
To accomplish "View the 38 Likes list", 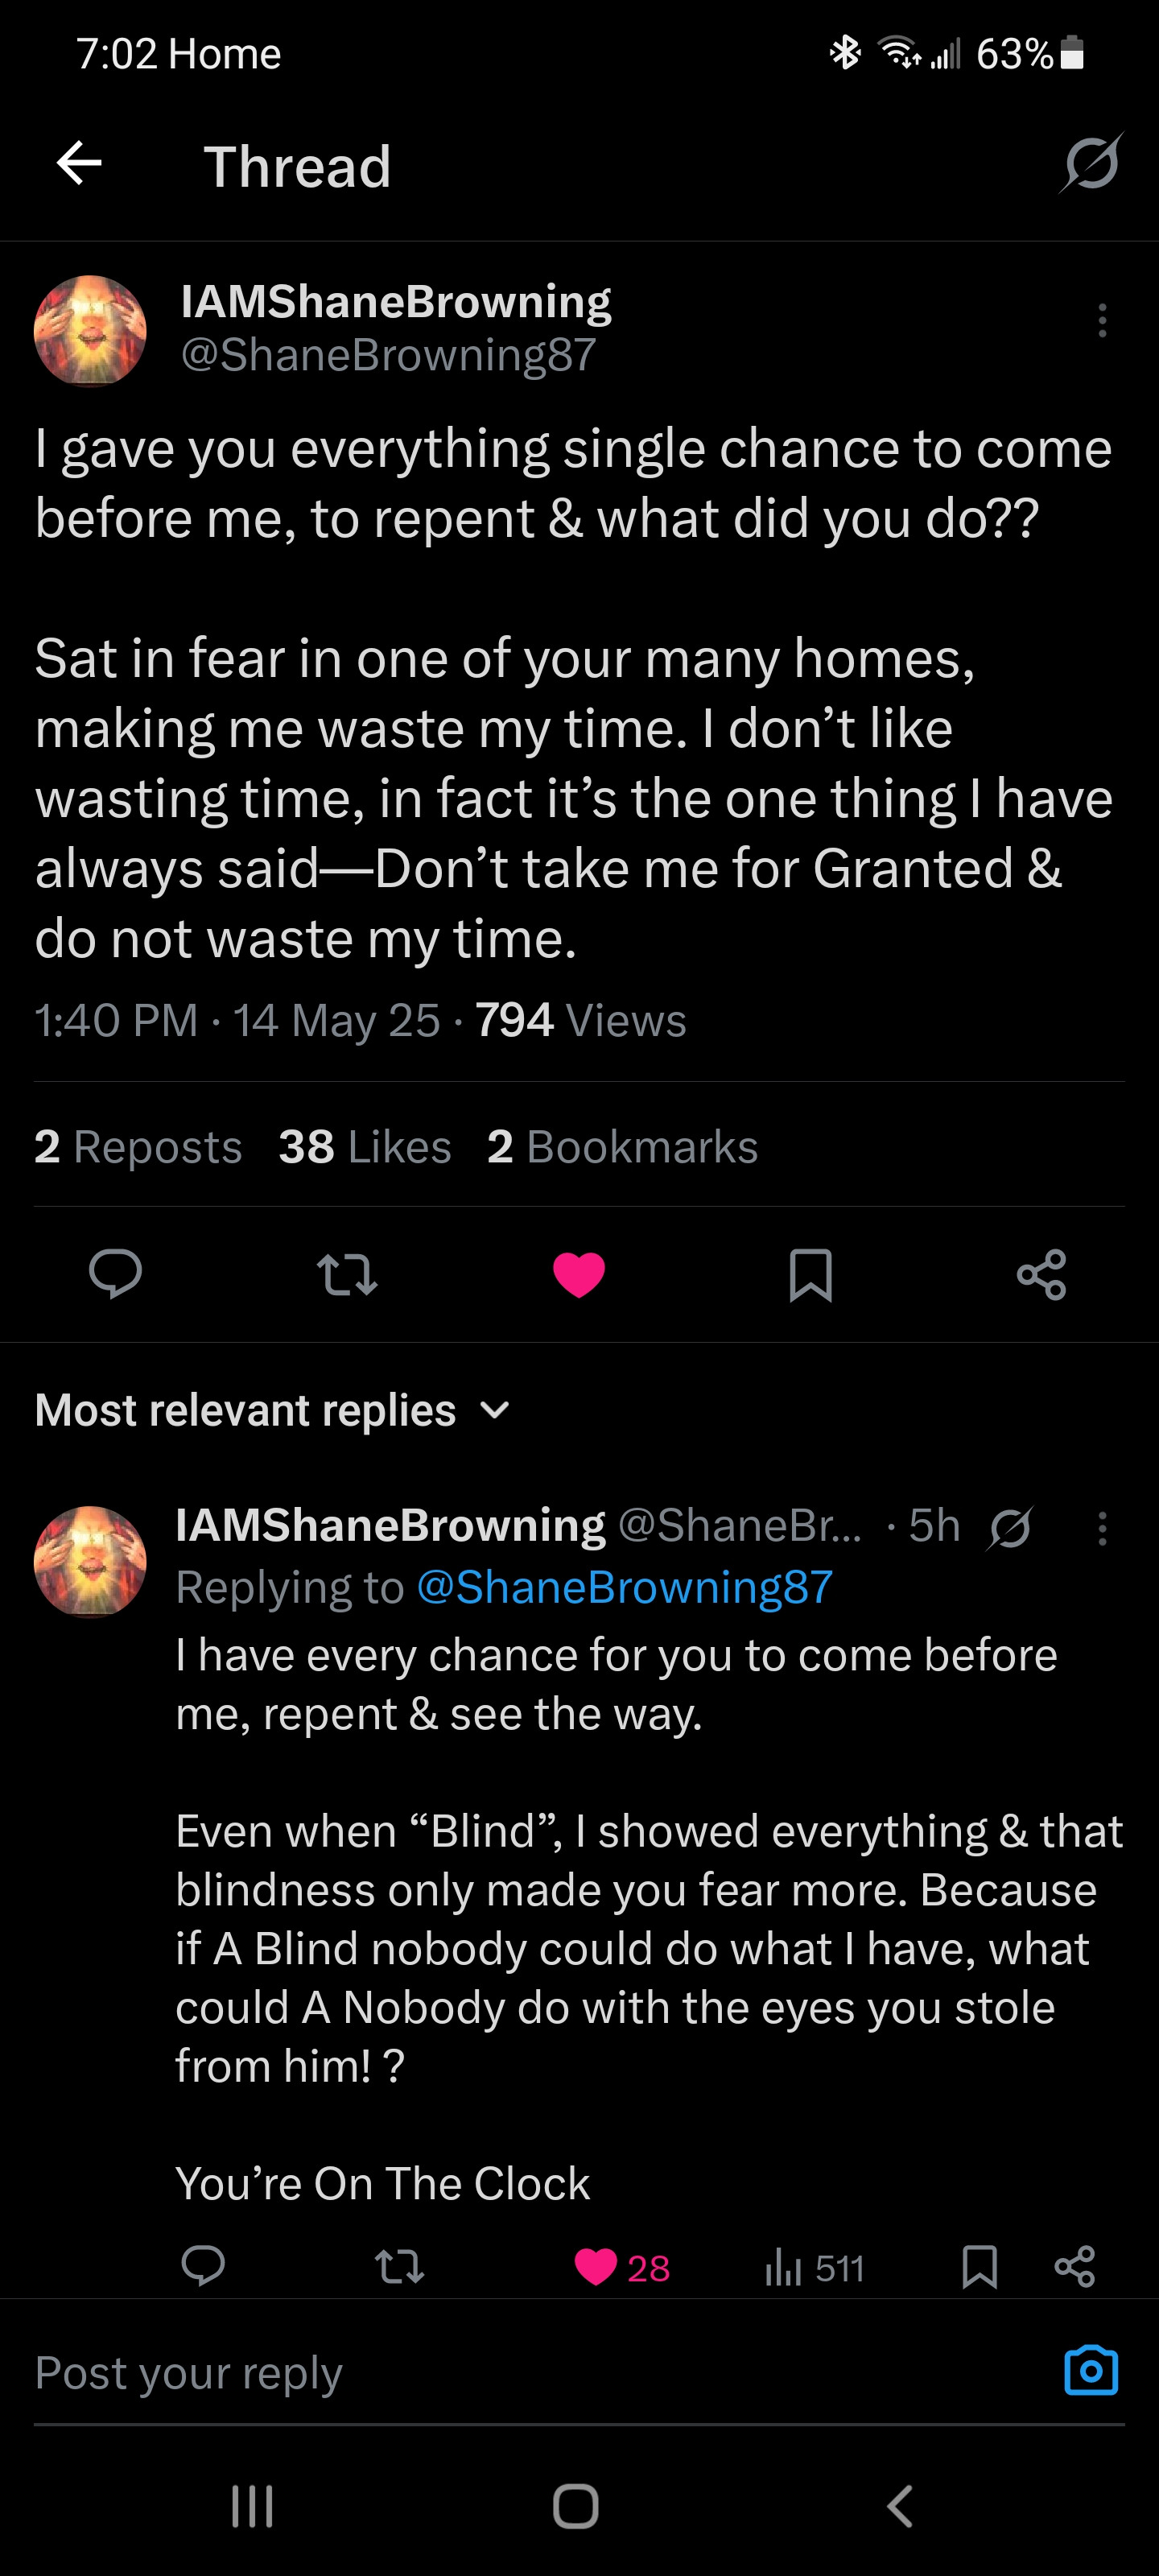I will pos(365,1146).
